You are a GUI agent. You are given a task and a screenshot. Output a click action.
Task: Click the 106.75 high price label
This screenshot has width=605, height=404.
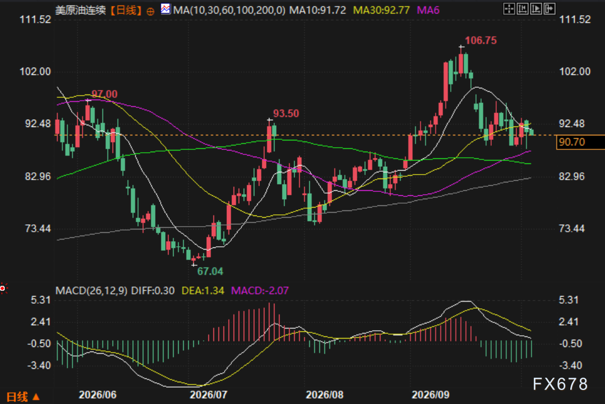[x=481, y=40]
